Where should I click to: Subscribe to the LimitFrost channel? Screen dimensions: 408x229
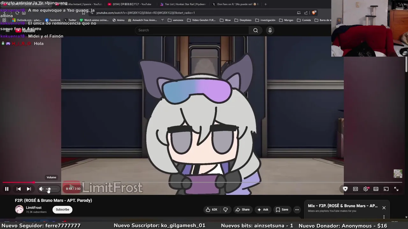pyautogui.click(x=62, y=210)
